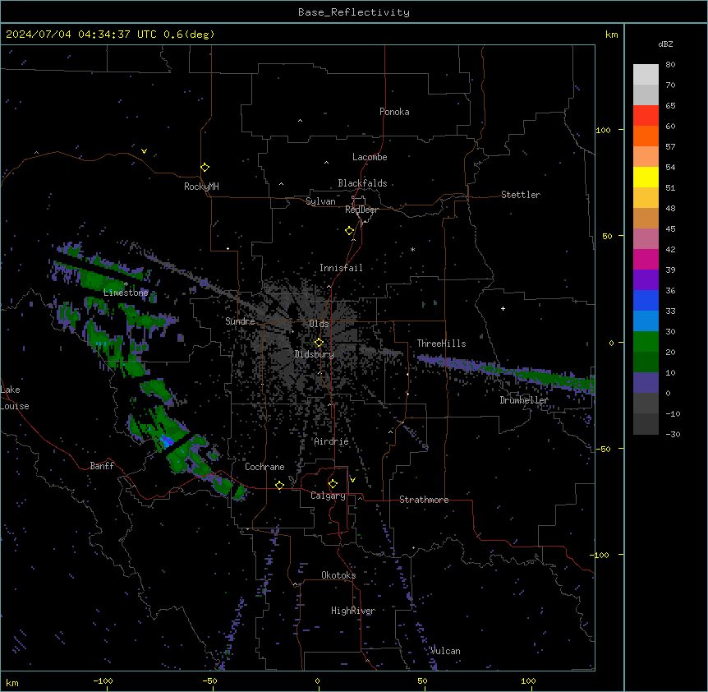708x692 pixels.
Task: Select the white caret marker west of Lacombe
Action: (x=326, y=162)
